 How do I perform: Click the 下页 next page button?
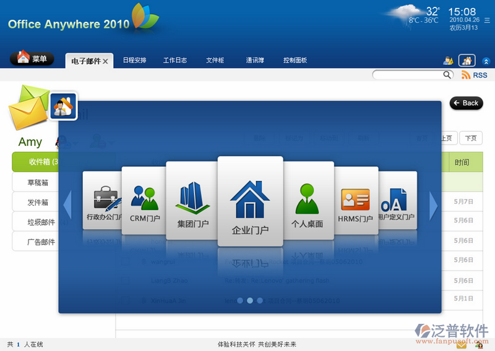[471, 138]
